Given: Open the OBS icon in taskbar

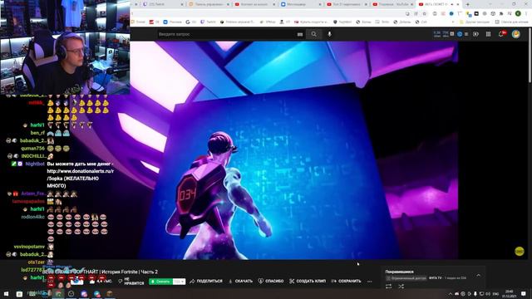Looking at the screenshot, I should click(x=71, y=293).
